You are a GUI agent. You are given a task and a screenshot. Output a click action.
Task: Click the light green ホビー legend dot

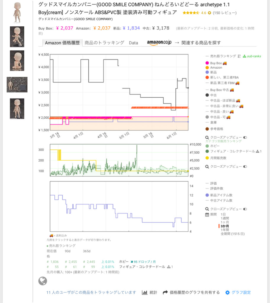(207, 146)
